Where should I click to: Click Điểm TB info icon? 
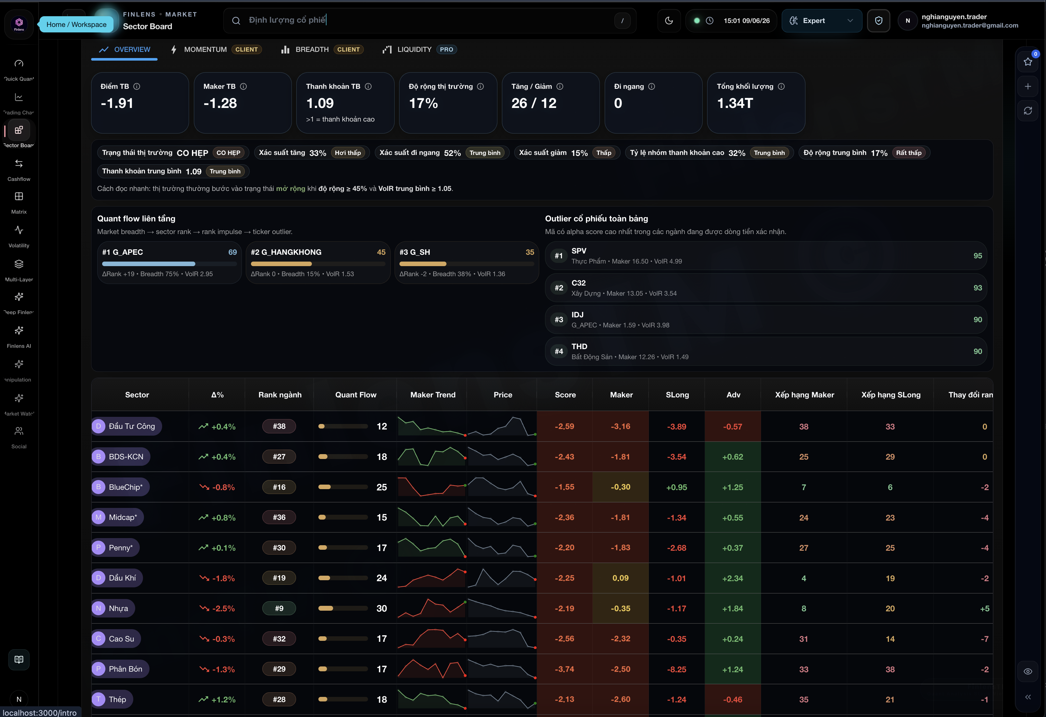pos(137,86)
